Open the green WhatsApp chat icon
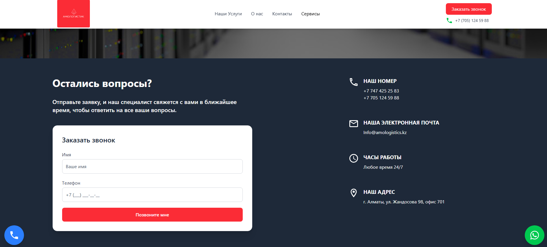This screenshot has width=547, height=247. coord(535,235)
